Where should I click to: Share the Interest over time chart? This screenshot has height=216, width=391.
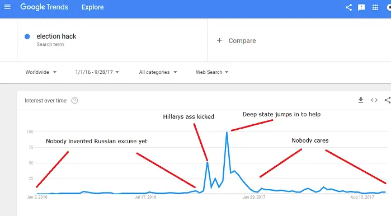[x=388, y=100]
